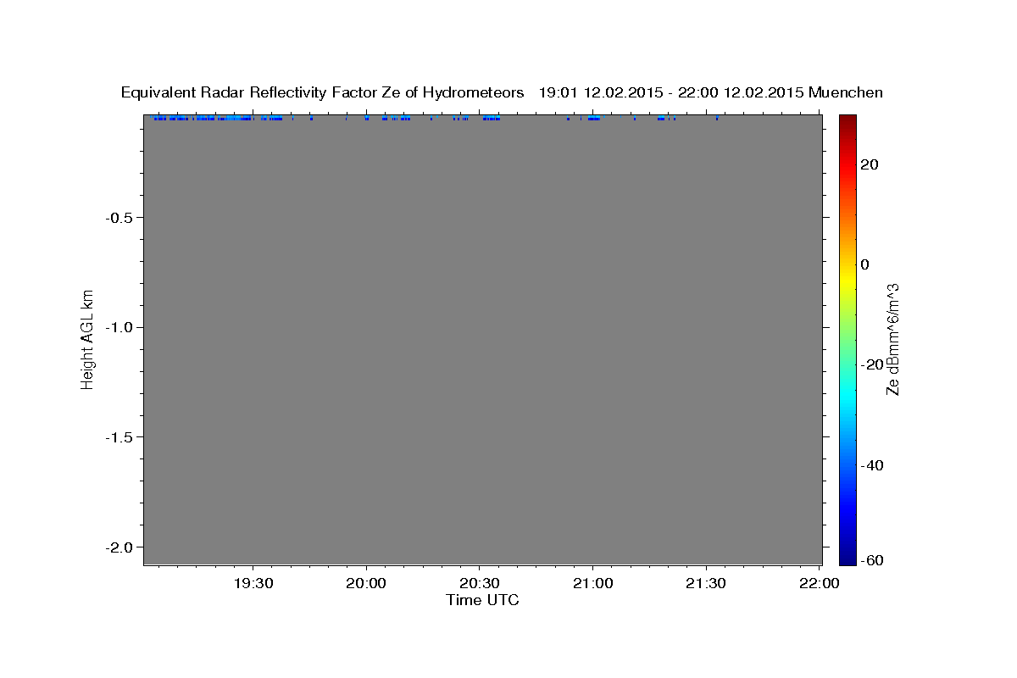Click the 20:00 time tick label
Image resolution: width=1017 pixels, height=678 pixels.
(x=366, y=583)
